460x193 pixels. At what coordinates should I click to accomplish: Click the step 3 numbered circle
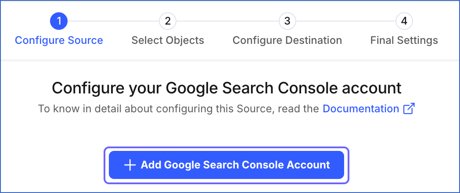(x=287, y=21)
